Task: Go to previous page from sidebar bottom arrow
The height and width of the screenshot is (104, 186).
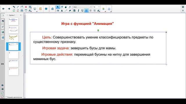Action: point(2,85)
